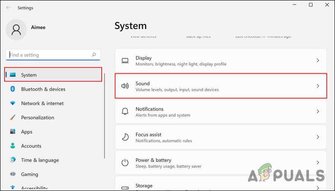The width and height of the screenshot is (335, 191).
Task: Click the user profile avatar
Action: pyautogui.click(x=16, y=30)
